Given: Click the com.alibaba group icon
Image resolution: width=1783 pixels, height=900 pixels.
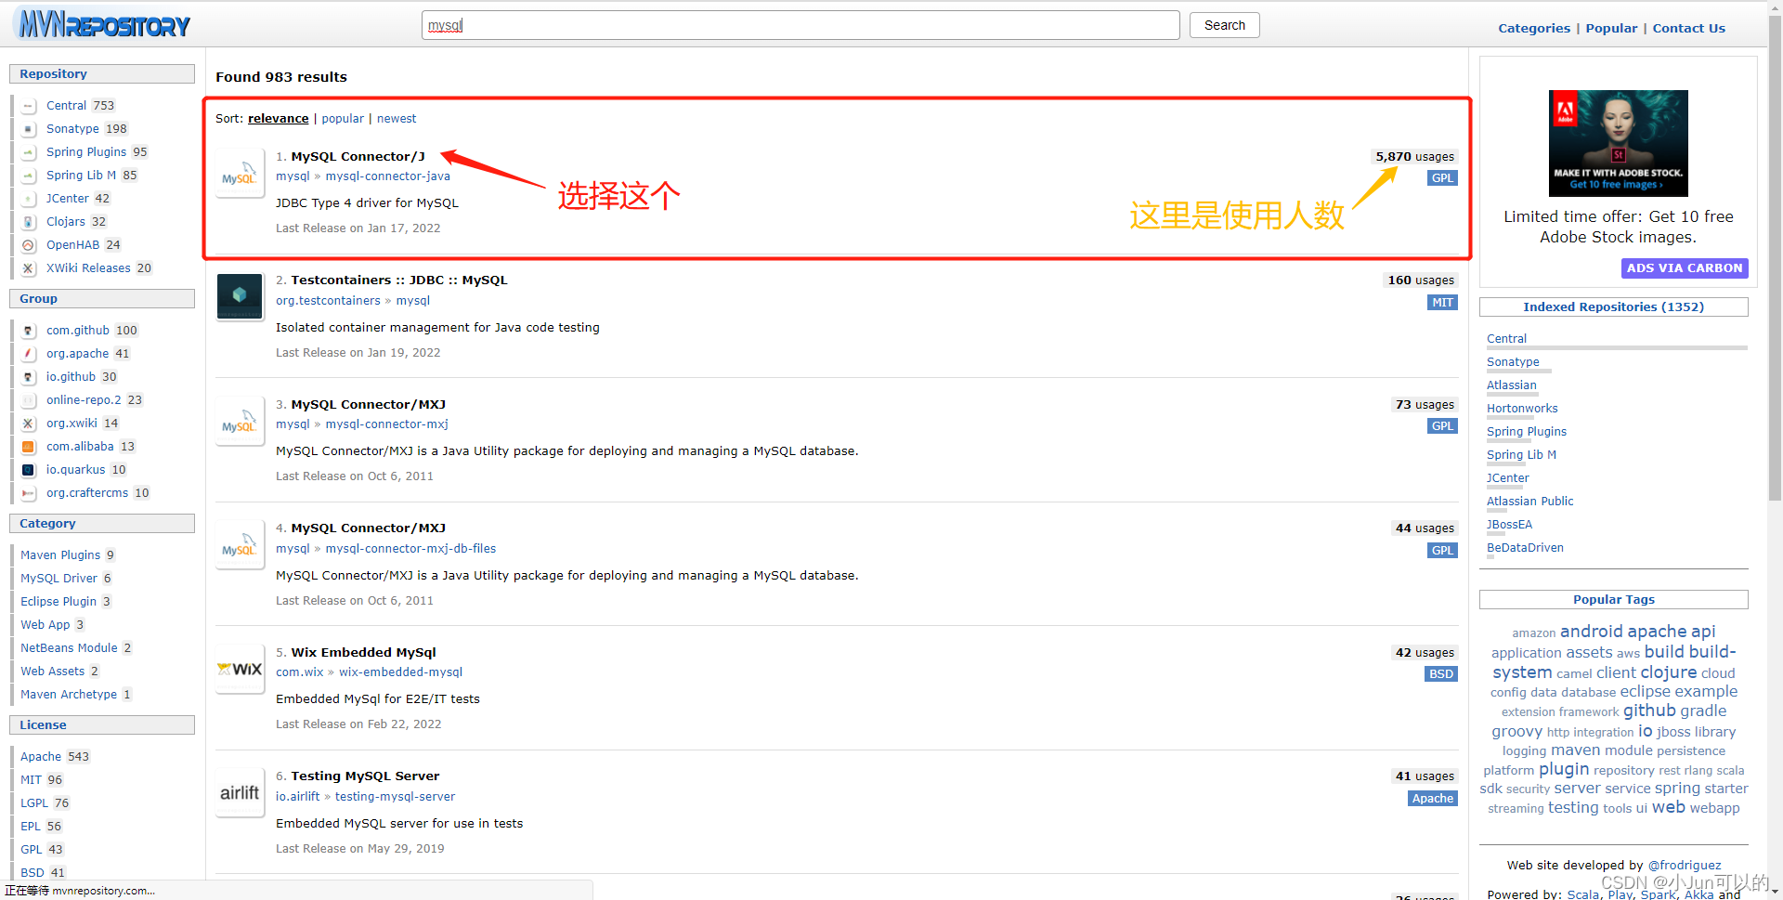Looking at the screenshot, I should (29, 447).
